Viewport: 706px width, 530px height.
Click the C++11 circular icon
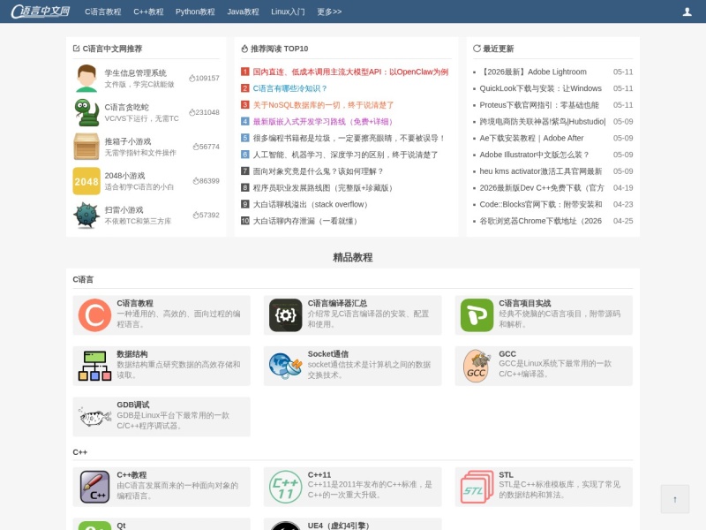[x=285, y=487]
